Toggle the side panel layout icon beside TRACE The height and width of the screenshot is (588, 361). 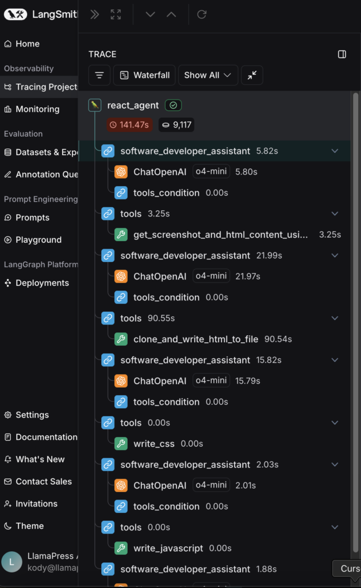tap(342, 54)
